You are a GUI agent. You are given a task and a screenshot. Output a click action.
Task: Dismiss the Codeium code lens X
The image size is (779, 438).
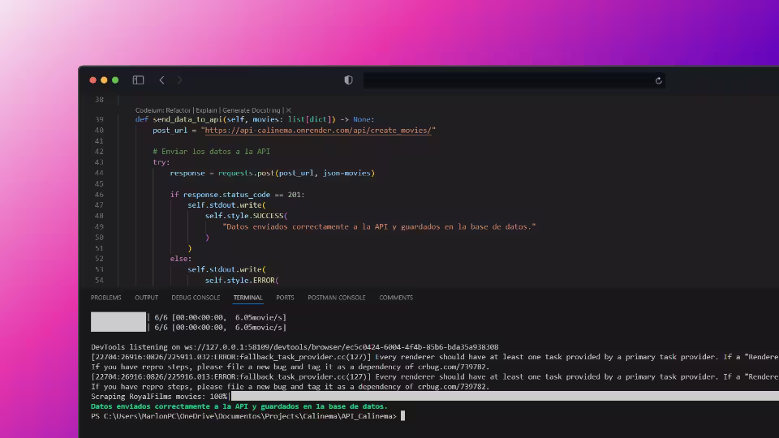[x=288, y=110]
